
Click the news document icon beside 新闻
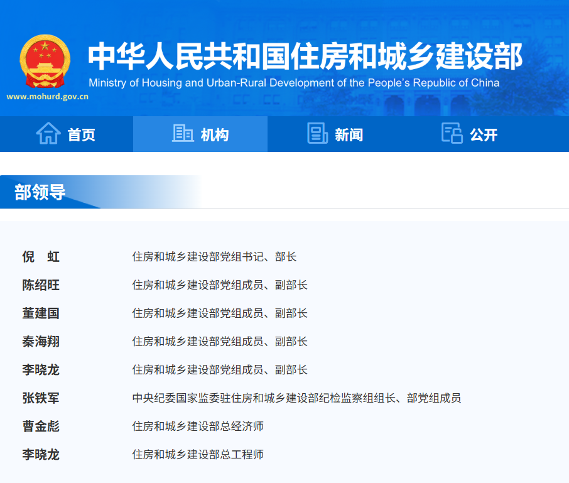(x=317, y=133)
